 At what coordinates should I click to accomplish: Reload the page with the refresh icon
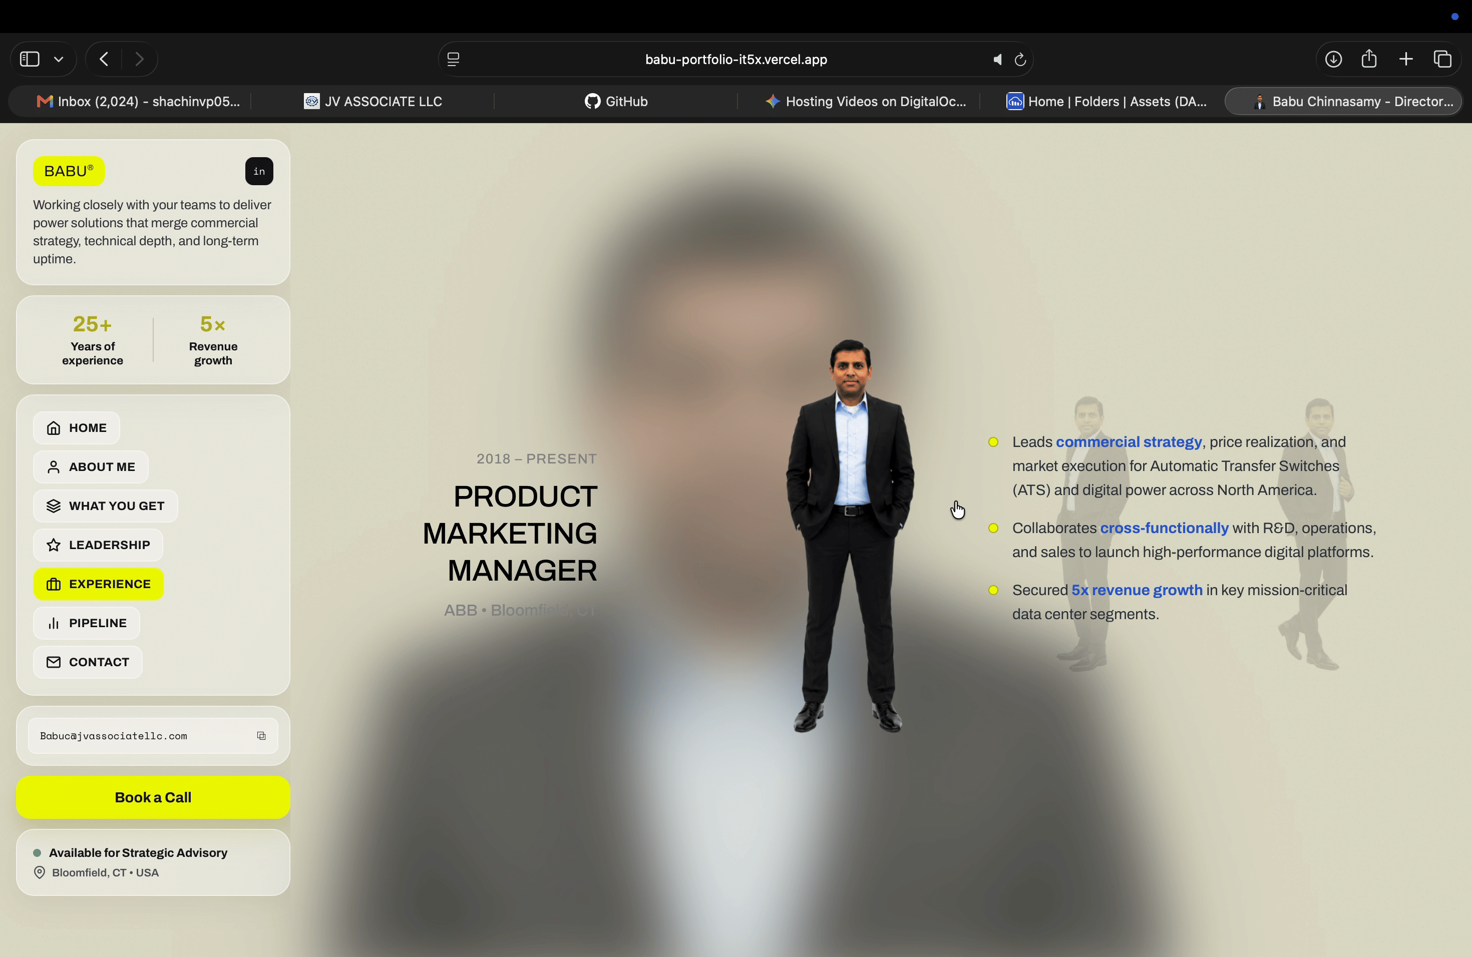click(1020, 60)
